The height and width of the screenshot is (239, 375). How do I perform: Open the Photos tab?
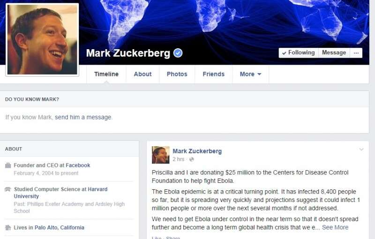pyautogui.click(x=177, y=75)
